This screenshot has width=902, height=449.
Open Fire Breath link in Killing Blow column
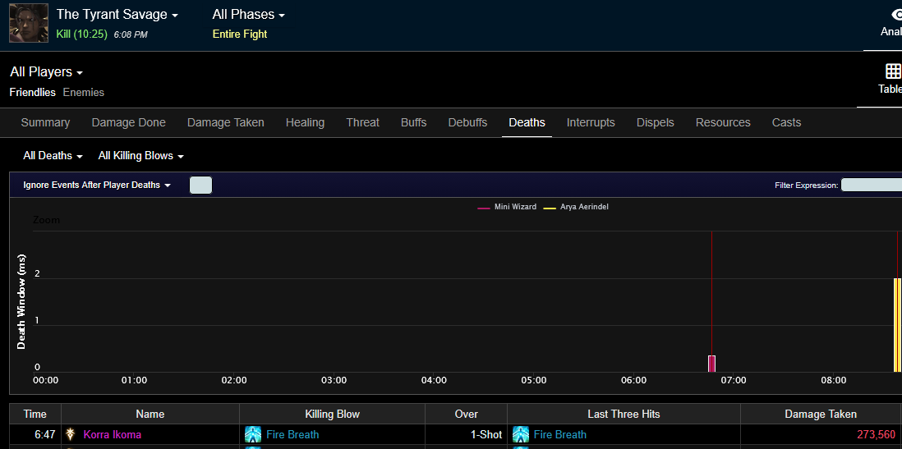tap(292, 434)
